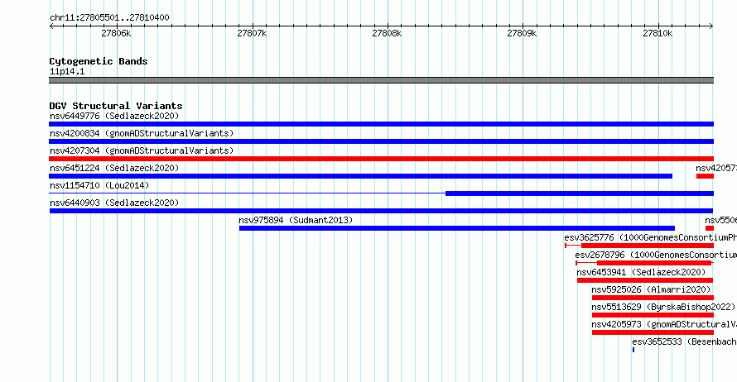737x382 pixels.
Task: Click nsv6440903 (Sedlazeck2020) label
Action: click(x=114, y=203)
